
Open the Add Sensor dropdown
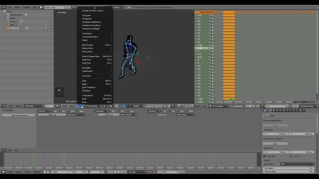pyautogui.click(x=76, y=115)
